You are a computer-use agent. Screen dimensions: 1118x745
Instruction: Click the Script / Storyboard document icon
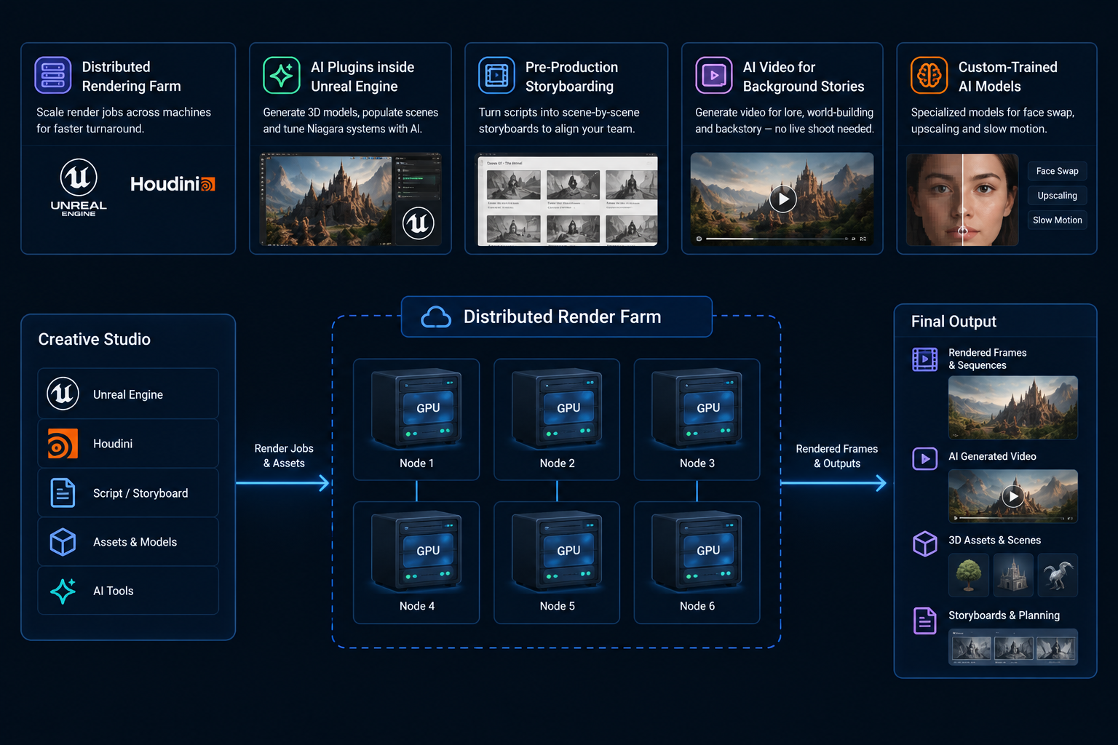[63, 493]
